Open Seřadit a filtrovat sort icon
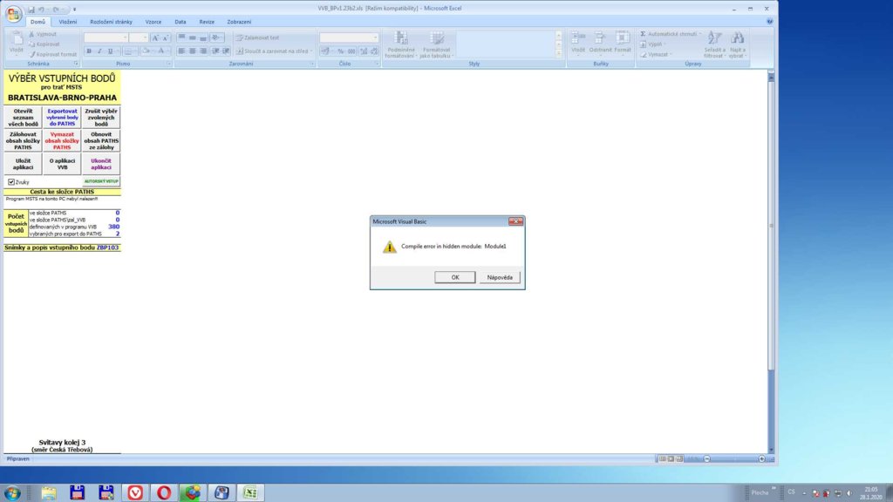 click(715, 43)
